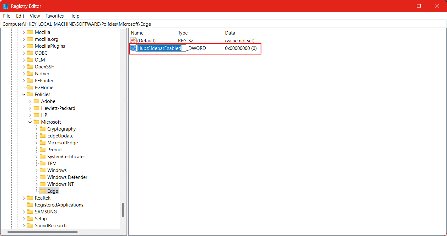Expand the MozillaPlugins key
The width and height of the screenshot is (447, 236).
click(x=24, y=46)
